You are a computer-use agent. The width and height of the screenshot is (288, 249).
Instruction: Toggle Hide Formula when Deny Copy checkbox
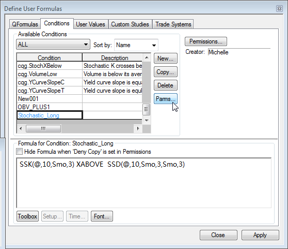19,152
